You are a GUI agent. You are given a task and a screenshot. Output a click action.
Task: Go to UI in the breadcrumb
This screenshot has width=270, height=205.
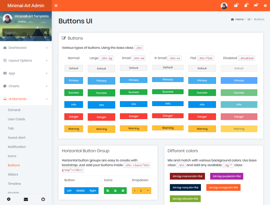coord(249,19)
